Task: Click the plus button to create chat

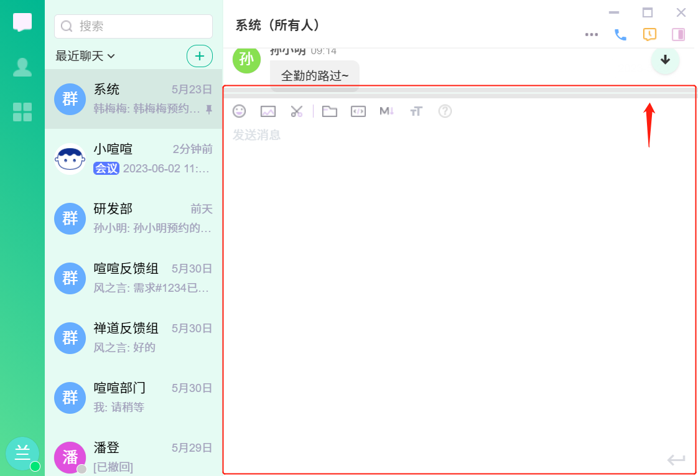Action: (x=200, y=56)
